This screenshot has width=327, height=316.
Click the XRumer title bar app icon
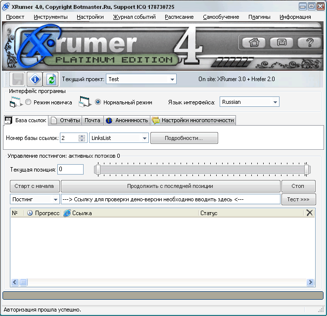[6, 6]
